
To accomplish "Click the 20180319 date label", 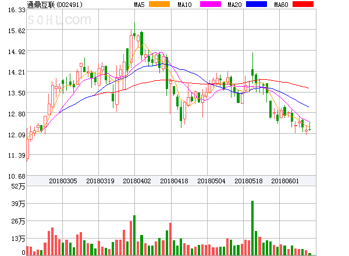I will [100, 181].
